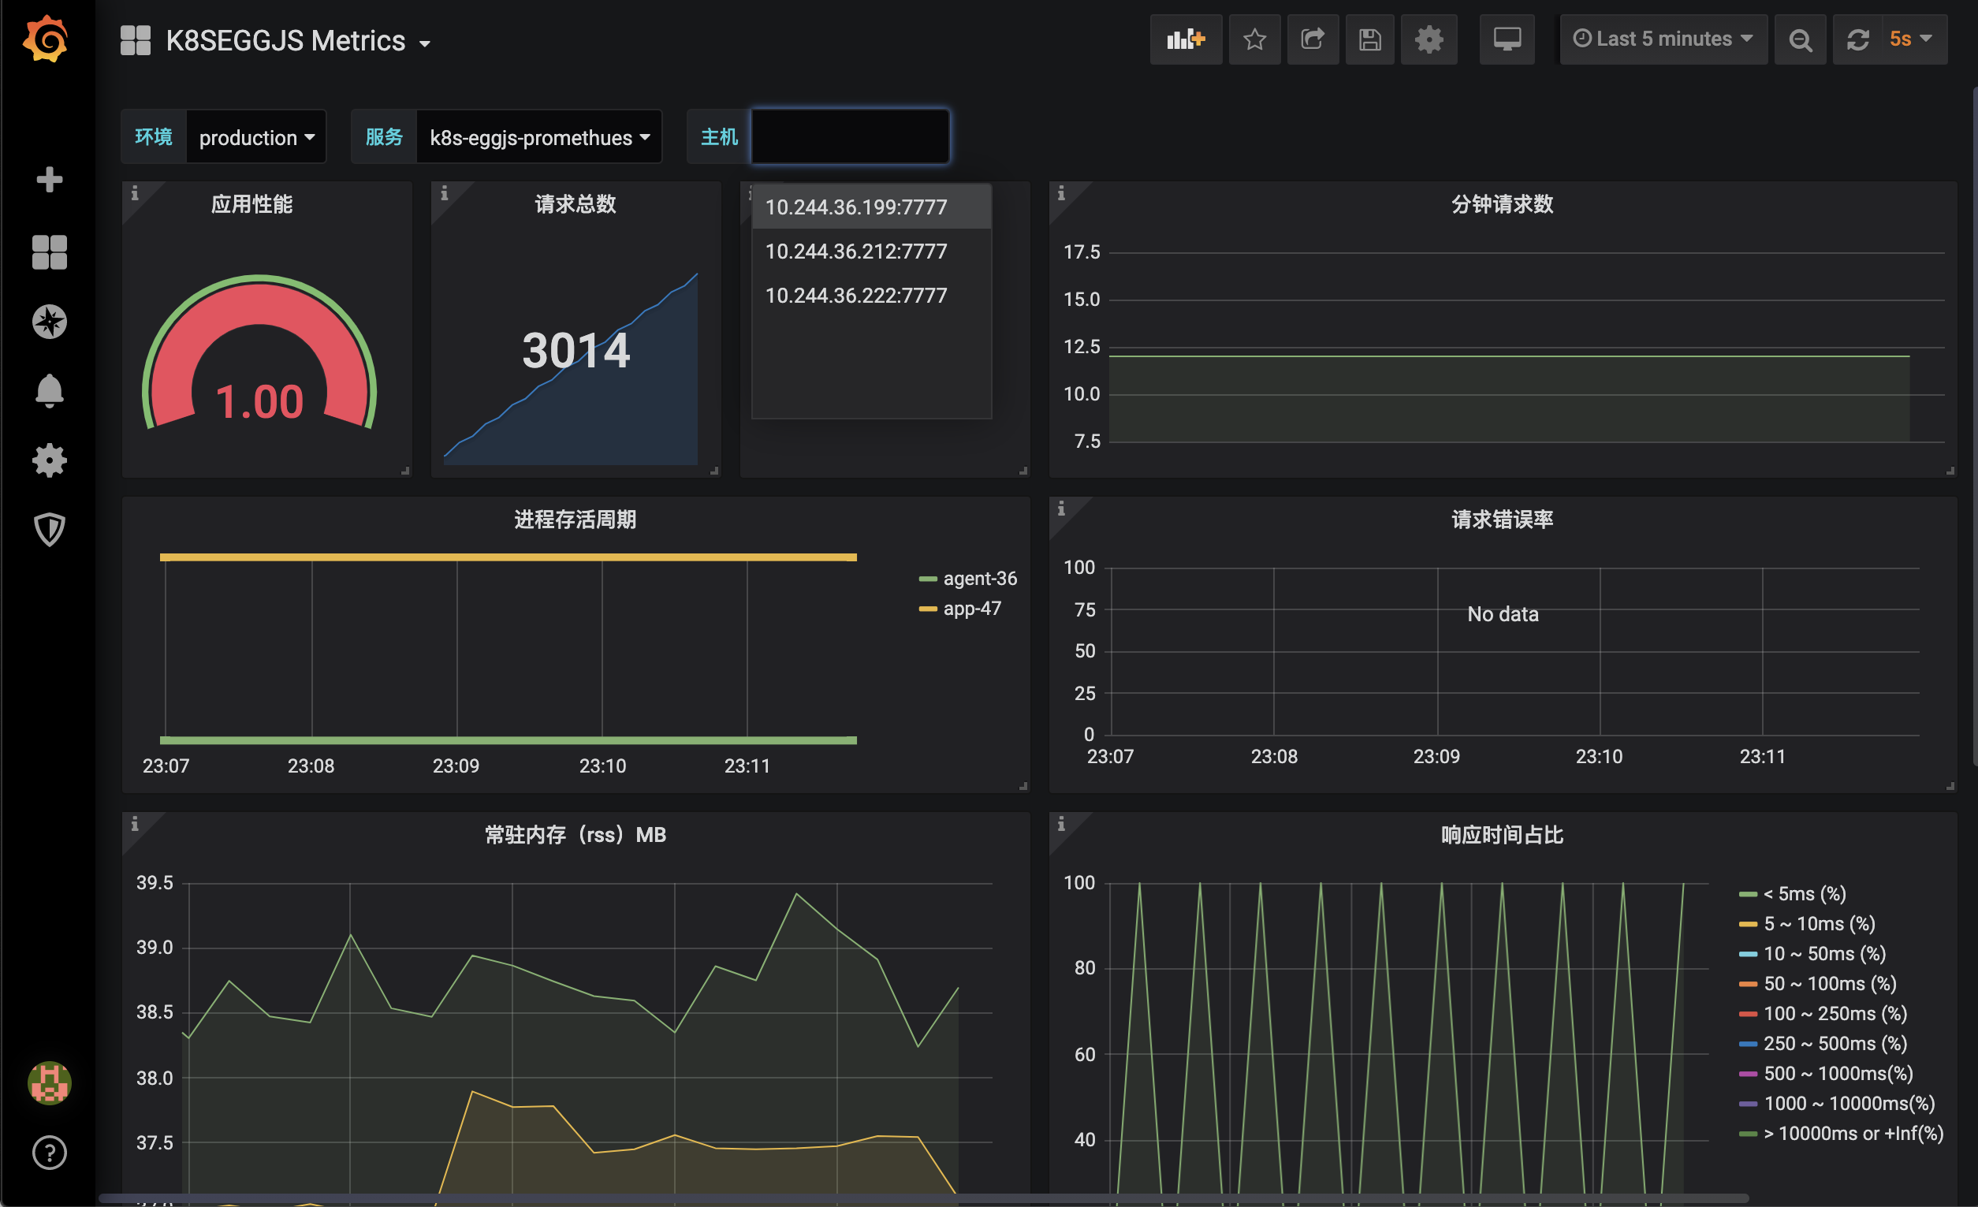
Task: Open the production environment dropdown
Action: click(x=256, y=137)
